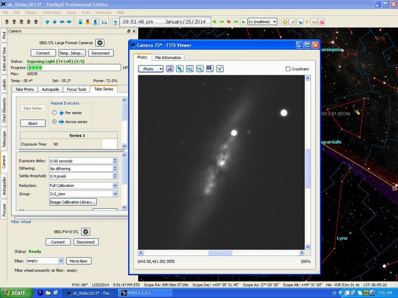This screenshot has height=298, width=398.
Task: Click the Image Calibration Library button
Action: (73, 202)
